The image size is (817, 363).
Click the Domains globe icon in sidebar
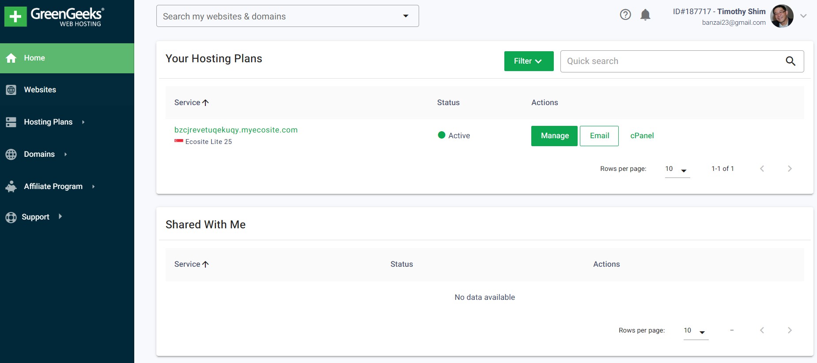point(11,155)
